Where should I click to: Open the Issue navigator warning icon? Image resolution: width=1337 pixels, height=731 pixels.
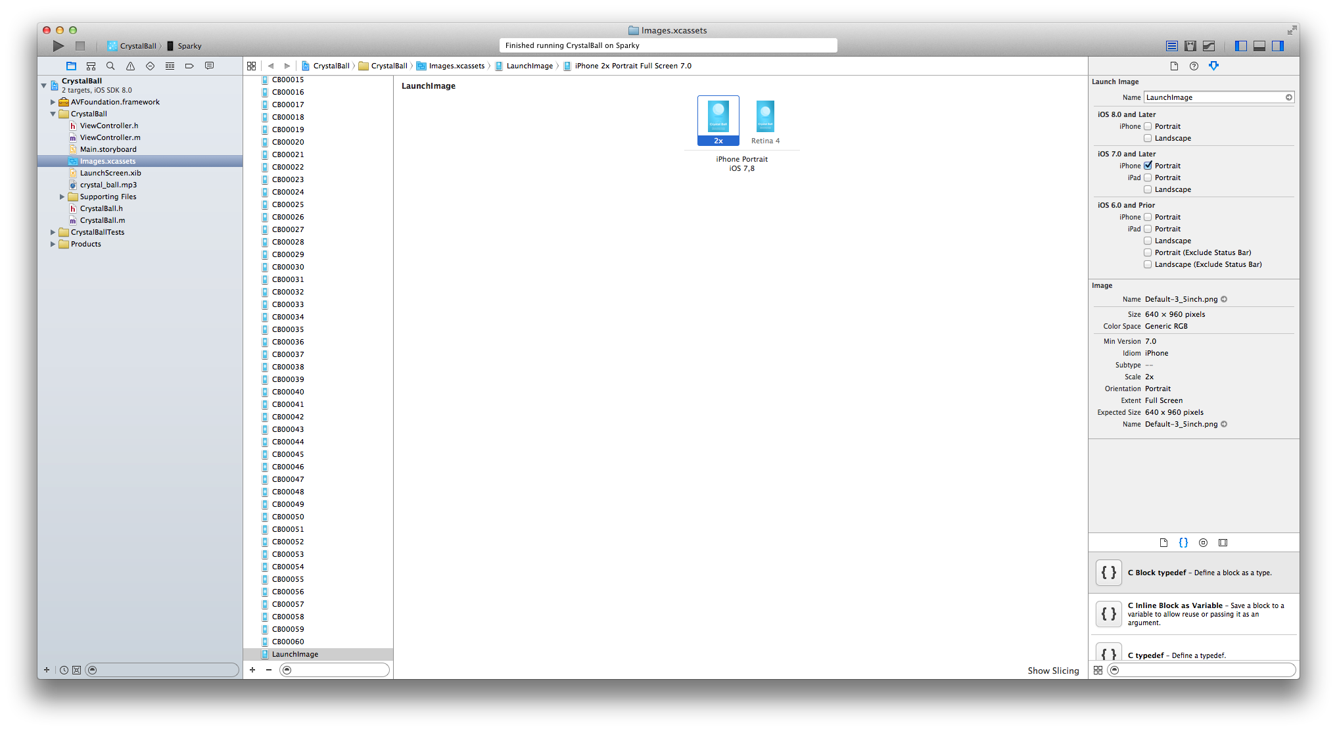[130, 66]
